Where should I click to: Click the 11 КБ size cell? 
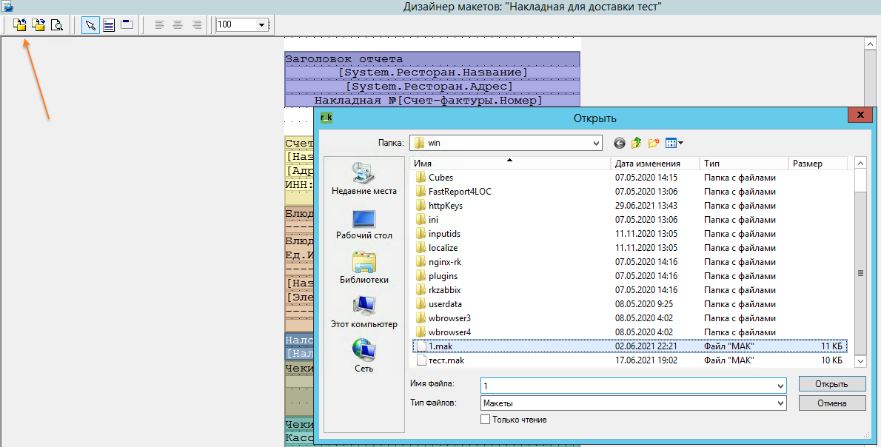(831, 346)
